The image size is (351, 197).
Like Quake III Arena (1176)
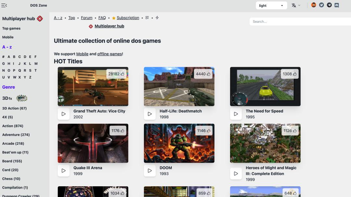[x=118, y=130]
